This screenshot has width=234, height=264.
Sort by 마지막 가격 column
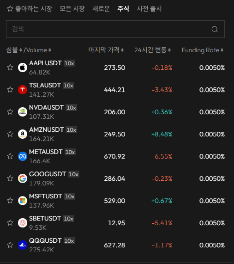point(106,50)
